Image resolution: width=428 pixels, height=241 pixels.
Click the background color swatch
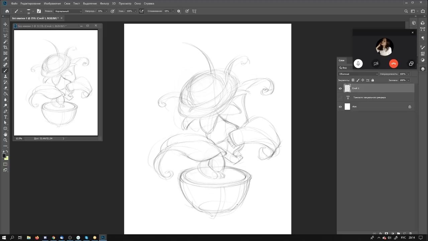coord(7,158)
